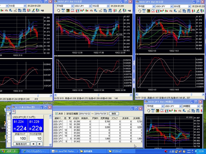Click 指値他注文 order button
Image resolution: width=206 pixels, height=154 pixels.
21,144
